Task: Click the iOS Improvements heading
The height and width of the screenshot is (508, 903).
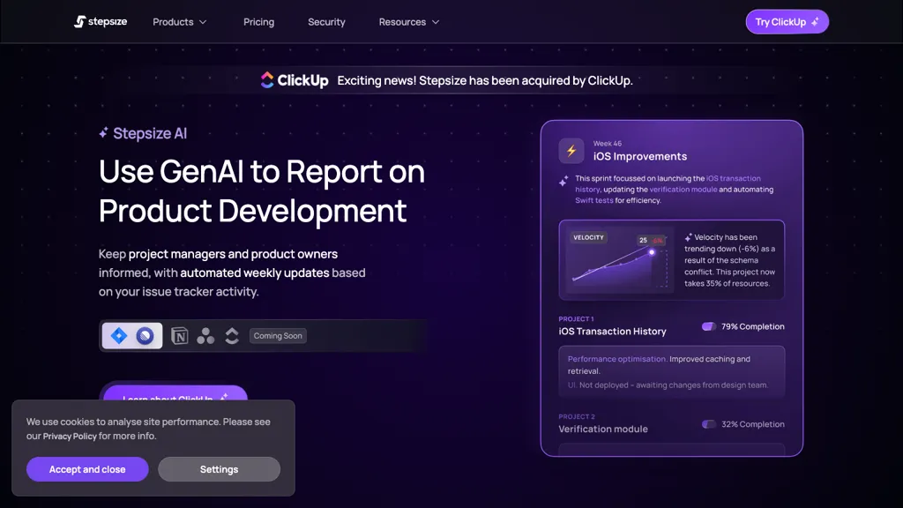Action: pos(640,157)
